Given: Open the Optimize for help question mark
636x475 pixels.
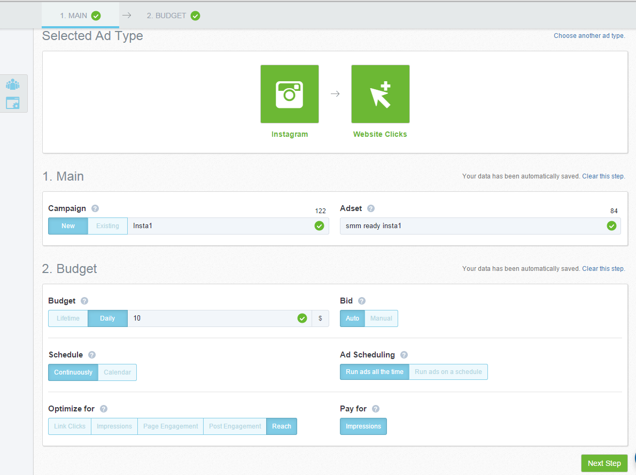Looking at the screenshot, I should click(104, 409).
